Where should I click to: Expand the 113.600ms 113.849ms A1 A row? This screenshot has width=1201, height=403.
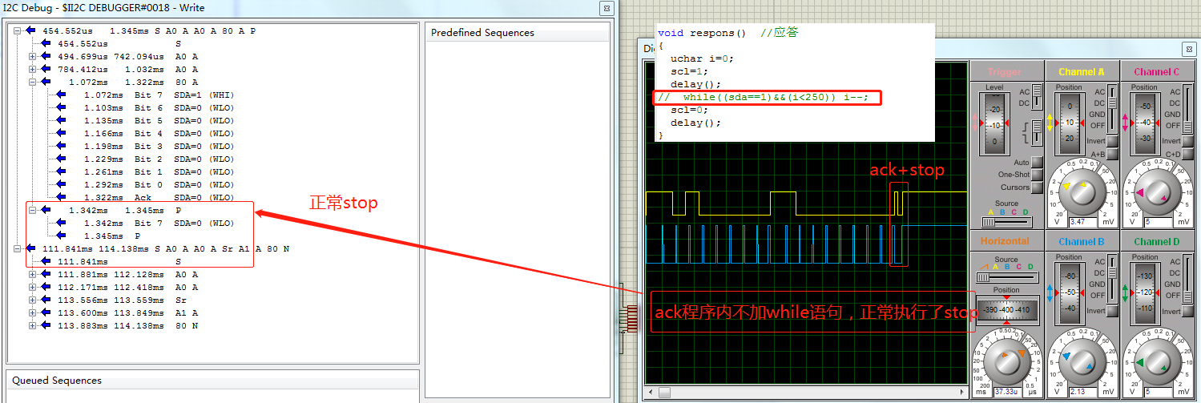33,312
